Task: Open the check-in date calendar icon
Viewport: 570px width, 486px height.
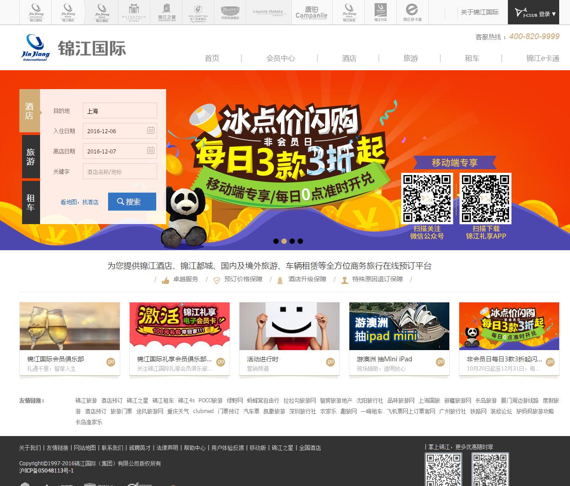Action: [151, 130]
